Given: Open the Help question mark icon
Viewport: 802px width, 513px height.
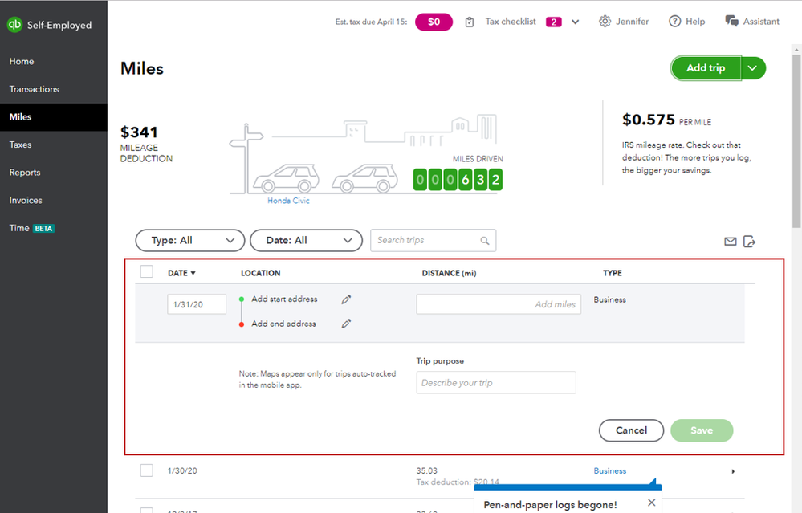Looking at the screenshot, I should (x=674, y=22).
